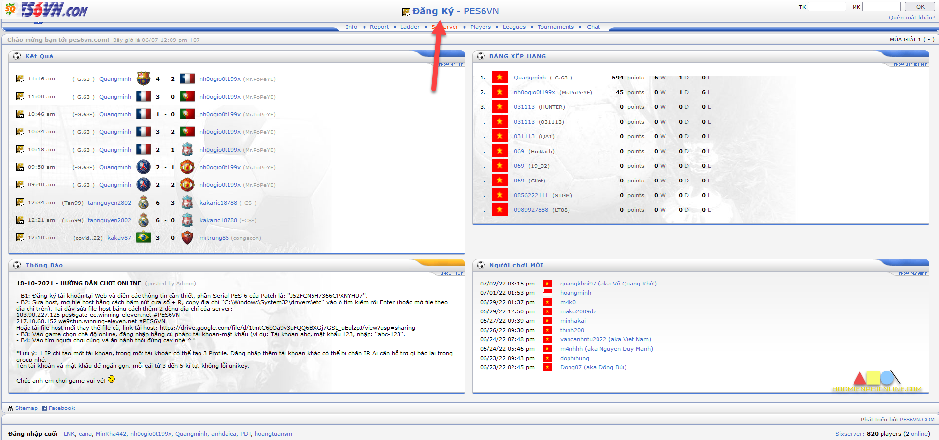Click the HƯỚNG DẪN CHƠI ONLINE news headline
The width and height of the screenshot is (939, 440).
point(101,283)
